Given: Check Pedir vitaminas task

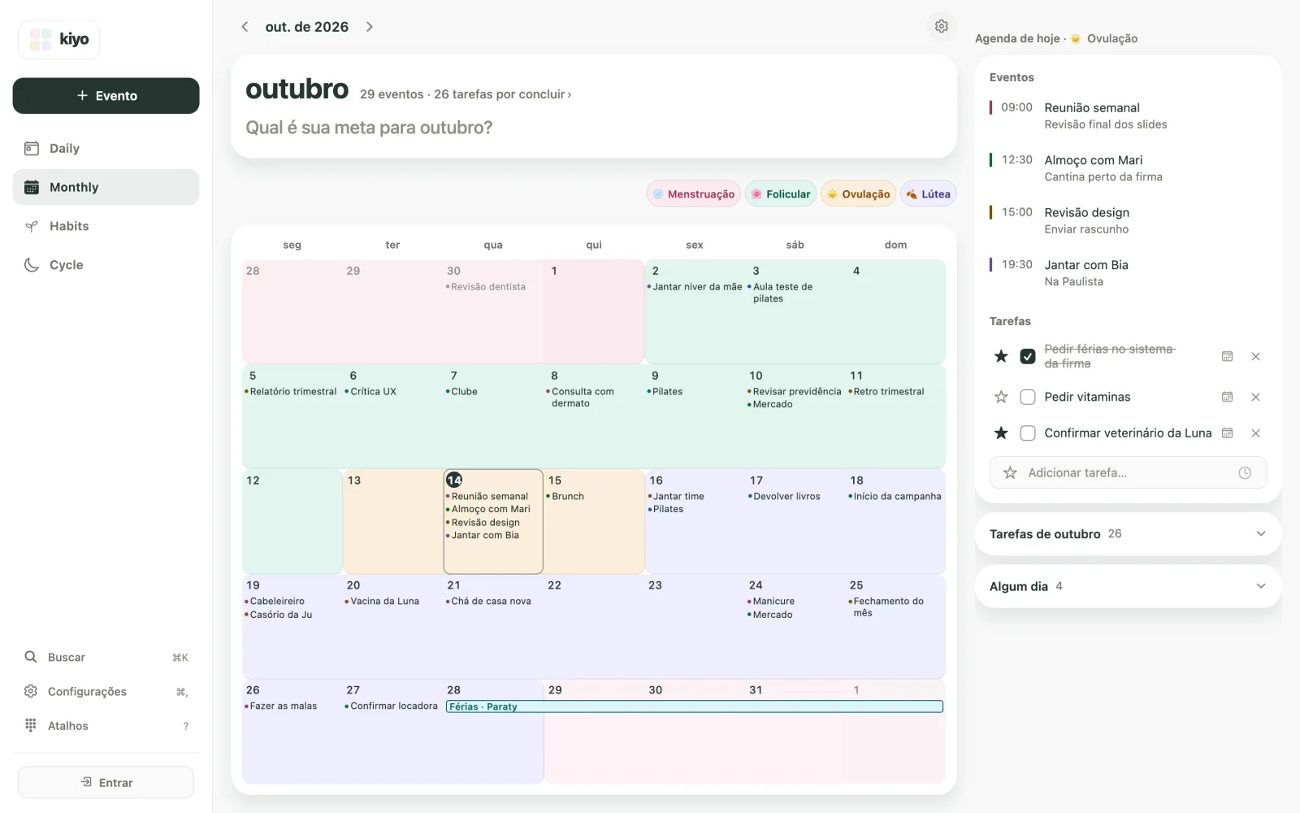Looking at the screenshot, I should (x=1028, y=397).
